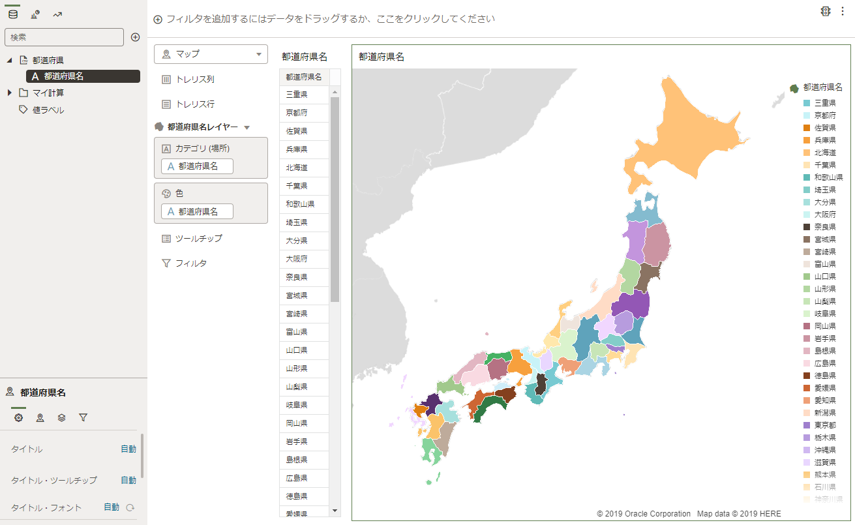Image resolution: width=855 pixels, height=525 pixels.
Task: Select the Map properties pin tab
Action: (40, 417)
